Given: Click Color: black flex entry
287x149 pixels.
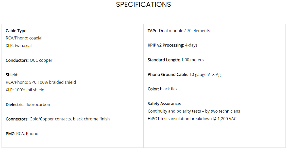Looking at the screenshot, I should pyautogui.click(x=163, y=89).
